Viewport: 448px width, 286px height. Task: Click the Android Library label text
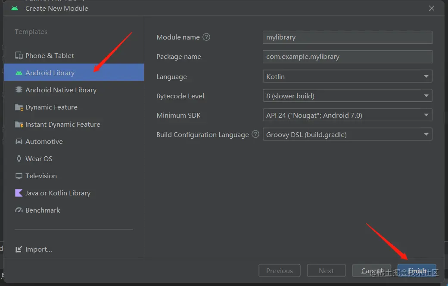tap(50, 73)
